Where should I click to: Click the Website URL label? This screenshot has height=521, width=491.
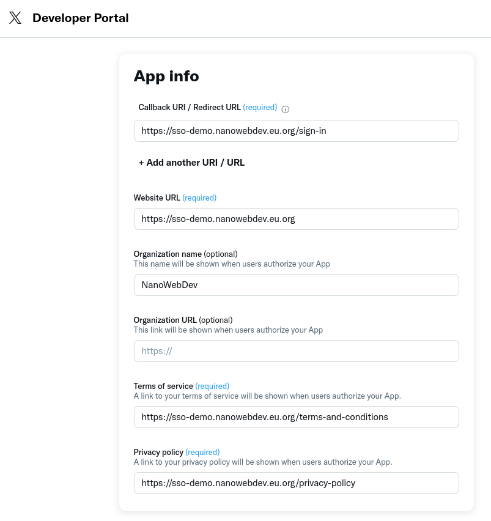coord(157,198)
